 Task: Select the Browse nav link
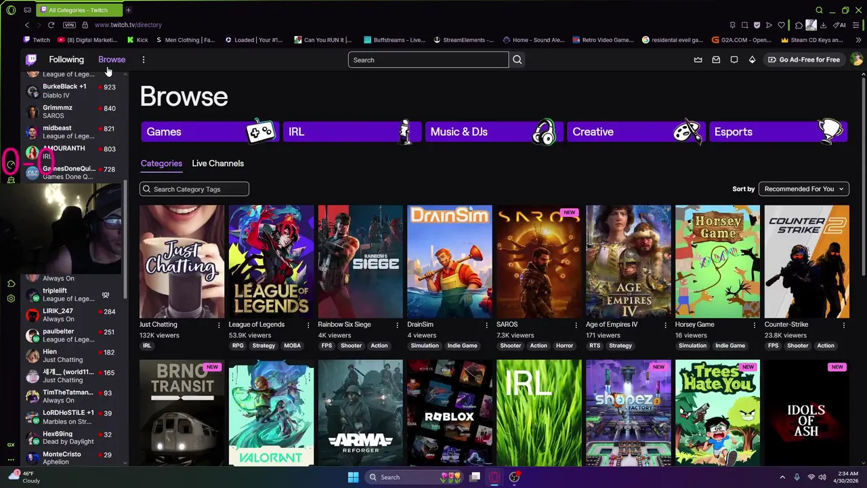112,60
